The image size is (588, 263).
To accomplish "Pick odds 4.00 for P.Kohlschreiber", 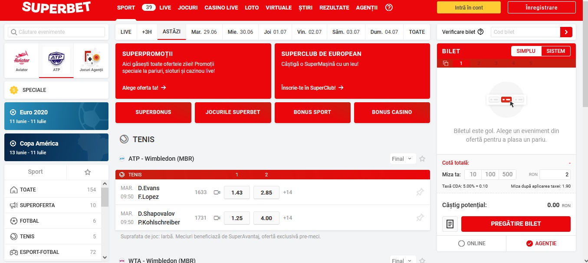I will coord(266,218).
